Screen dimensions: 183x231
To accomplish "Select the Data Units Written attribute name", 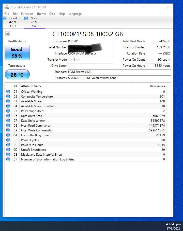I will [x=33, y=121].
